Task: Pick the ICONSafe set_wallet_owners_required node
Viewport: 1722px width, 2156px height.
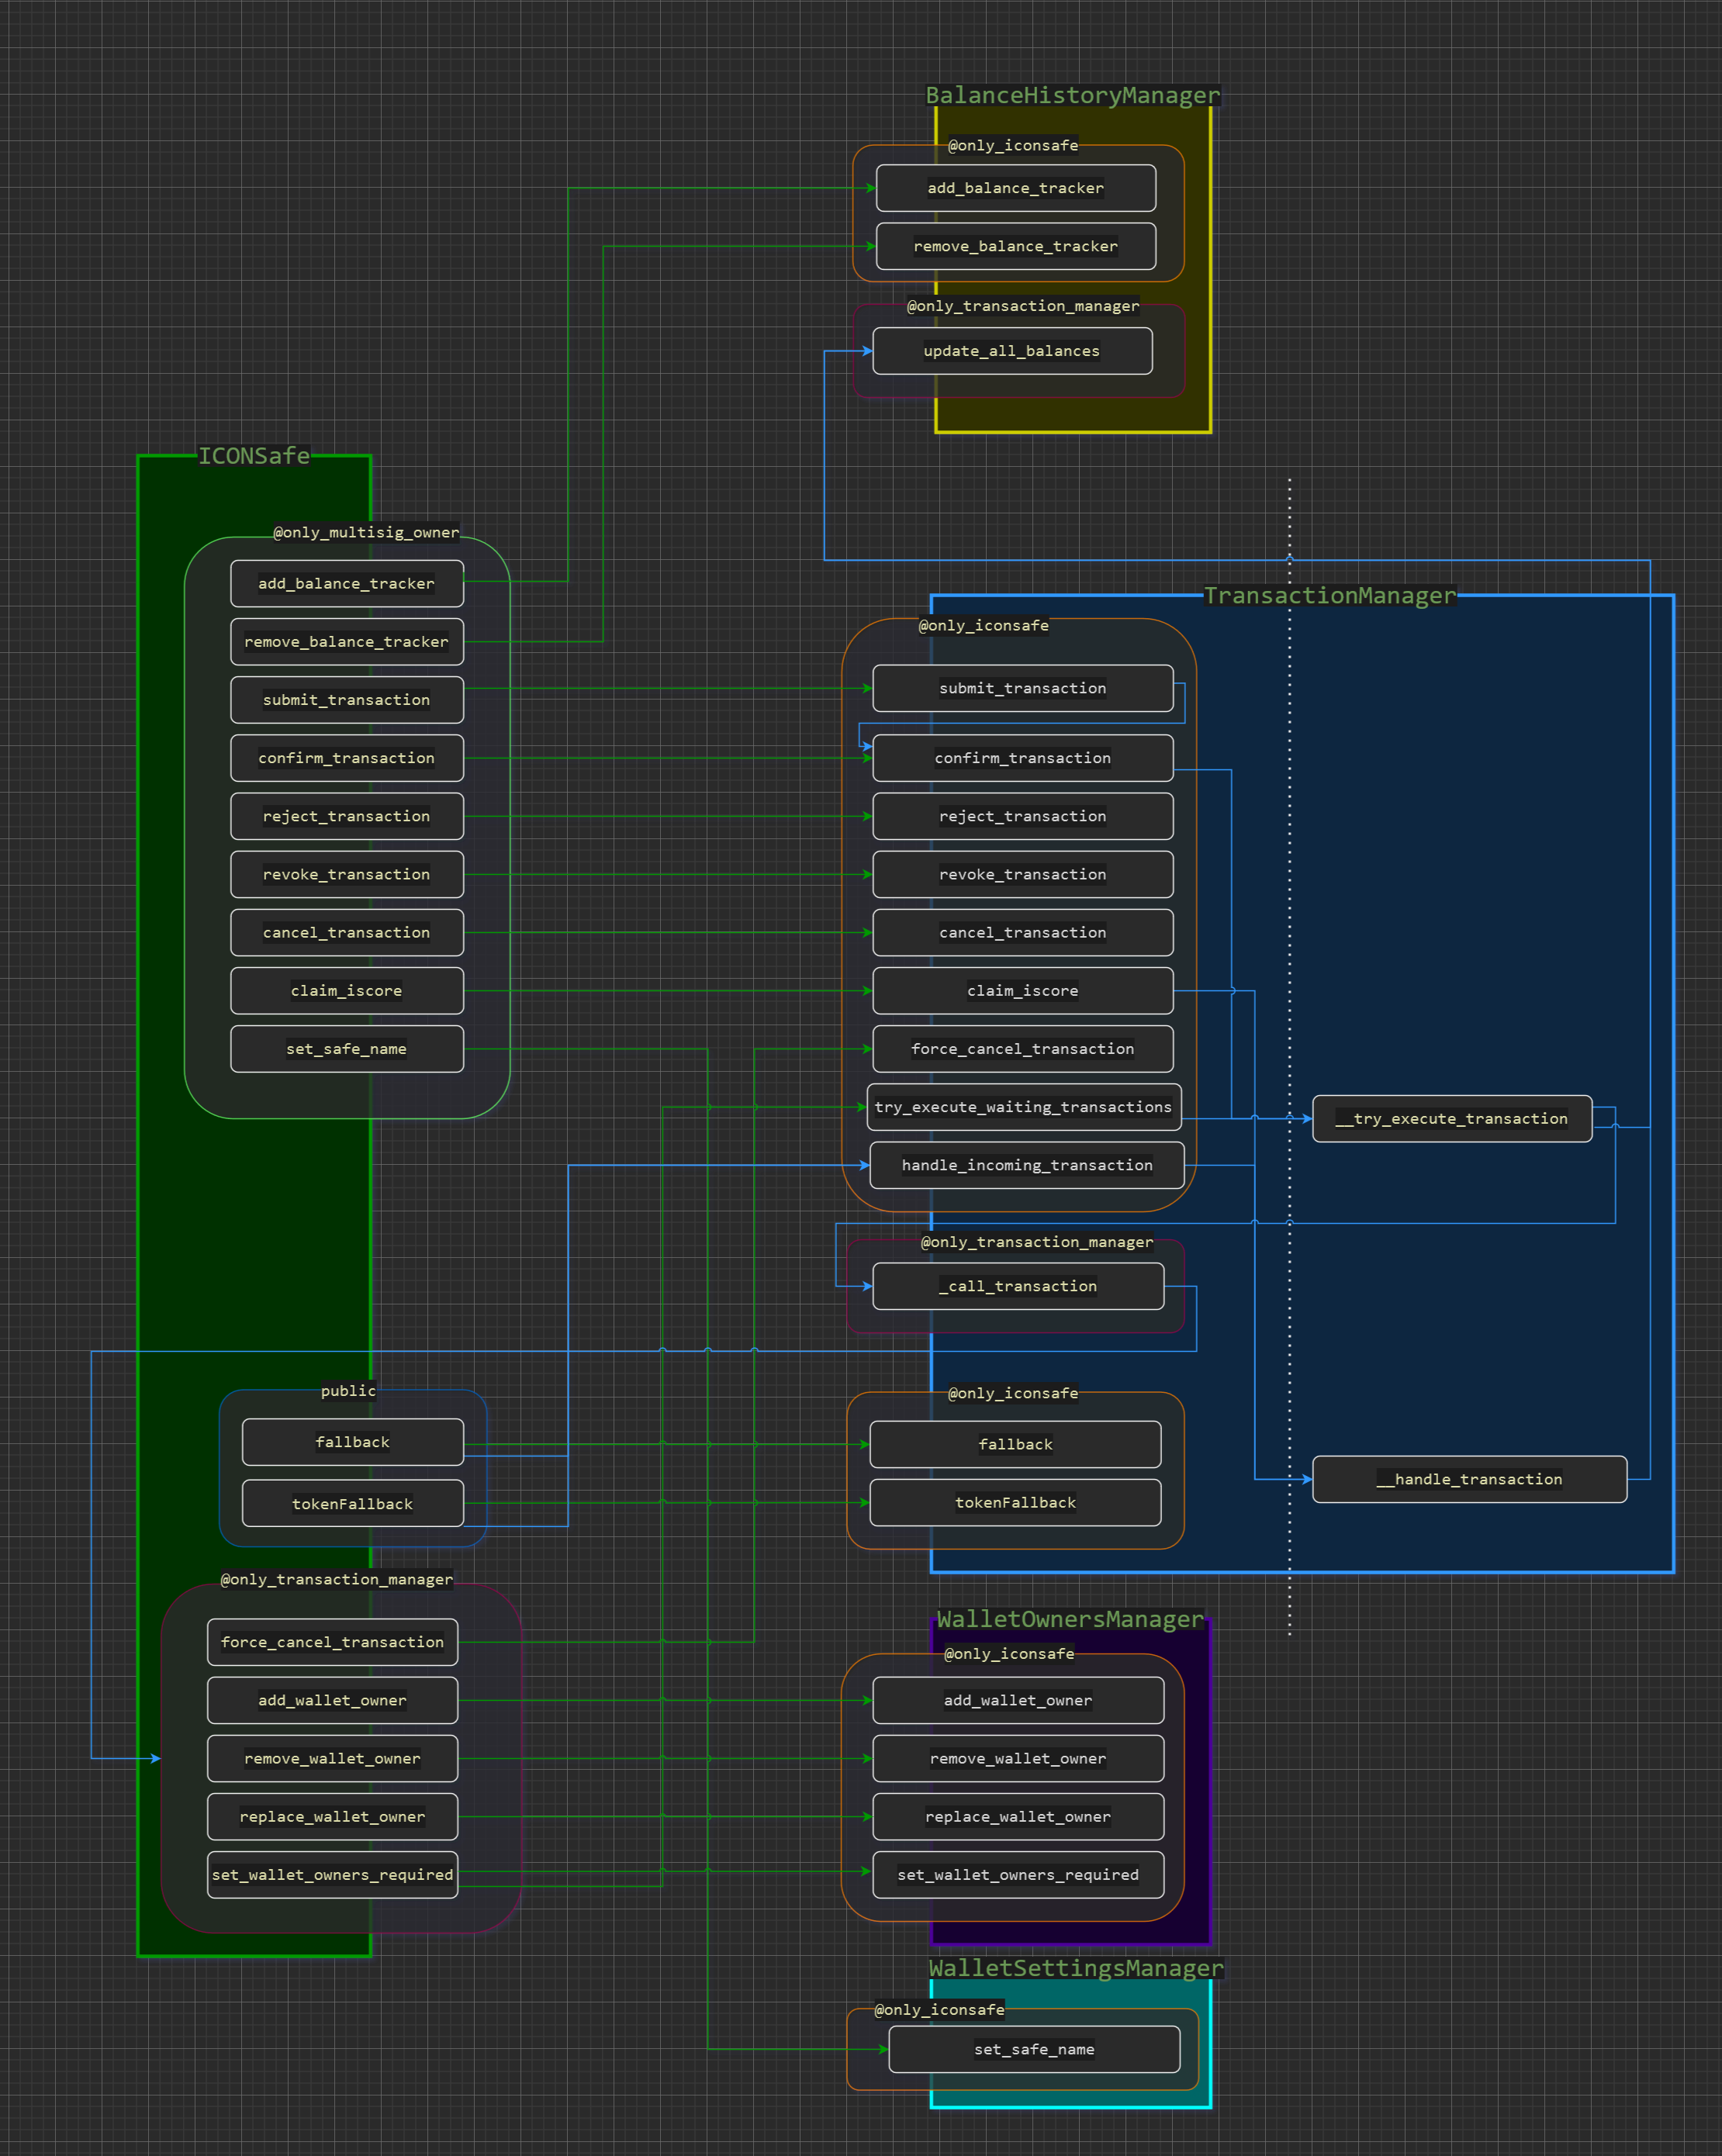Action: [x=333, y=1875]
